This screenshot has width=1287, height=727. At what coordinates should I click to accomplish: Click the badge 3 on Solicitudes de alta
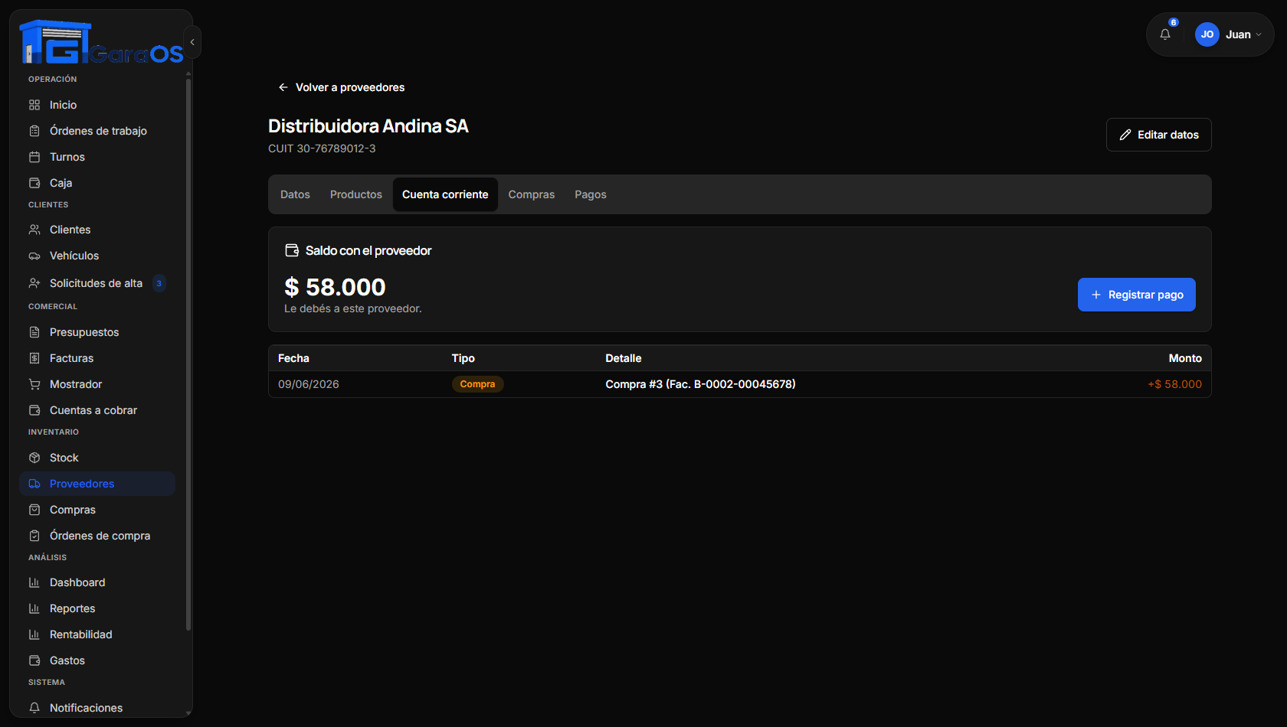coord(159,283)
